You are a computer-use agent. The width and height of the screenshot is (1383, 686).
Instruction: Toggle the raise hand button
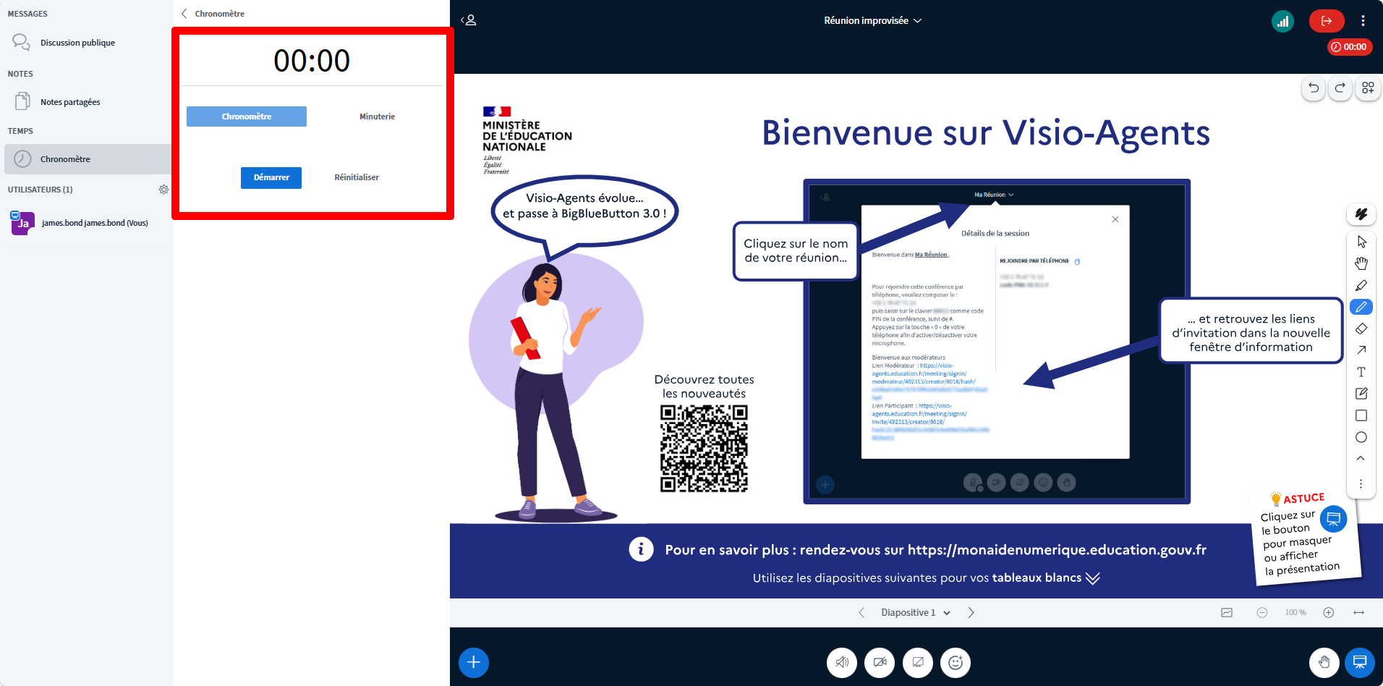(x=1324, y=662)
